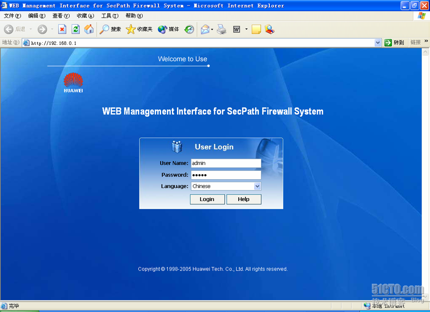Expand the address bar dropdown
This screenshot has width=430, height=312.
point(378,43)
